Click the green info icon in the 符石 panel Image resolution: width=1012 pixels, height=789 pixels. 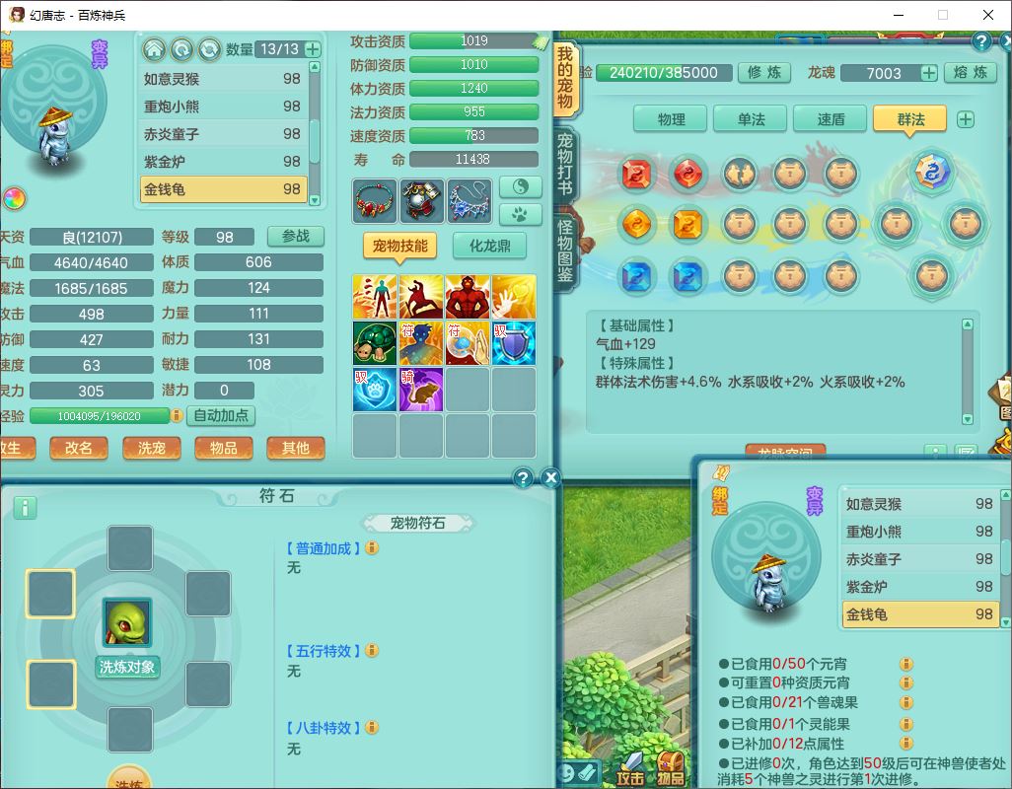(25, 508)
